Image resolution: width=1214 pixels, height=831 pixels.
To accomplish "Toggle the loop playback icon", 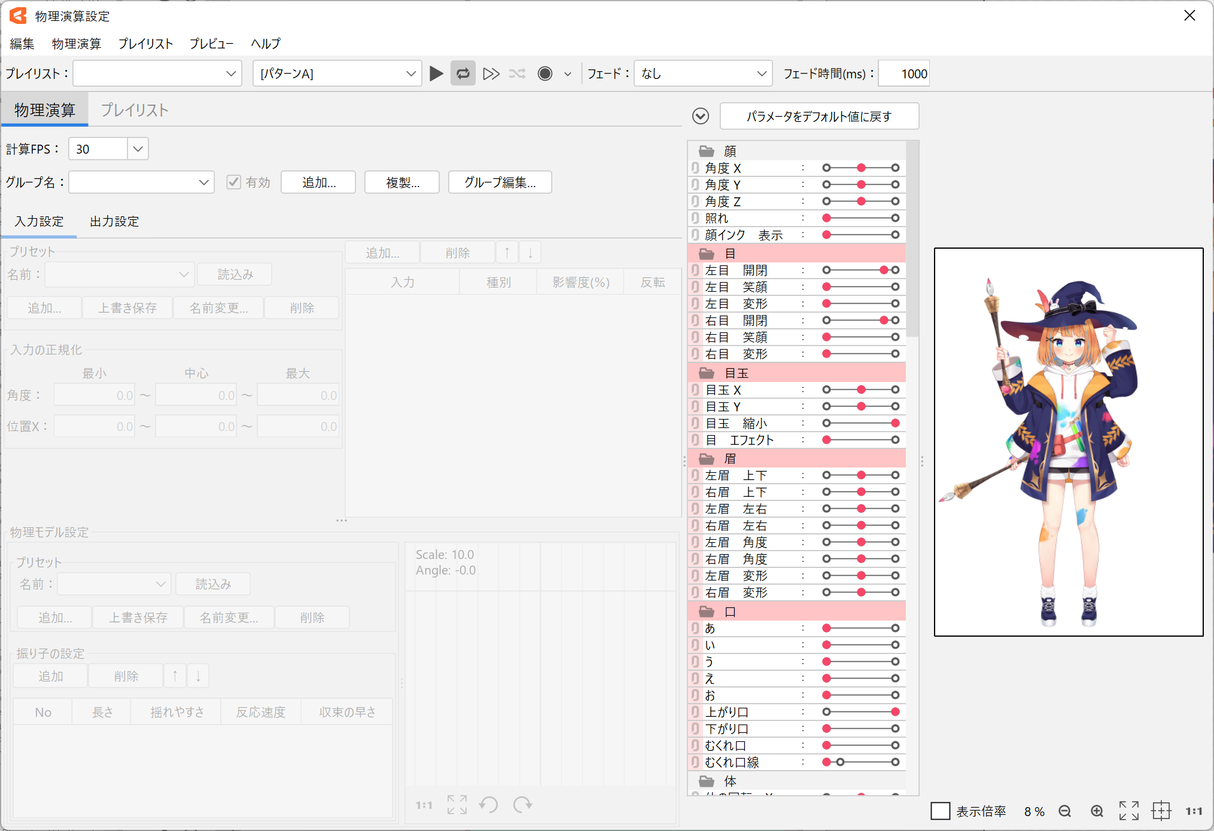I will (x=463, y=74).
